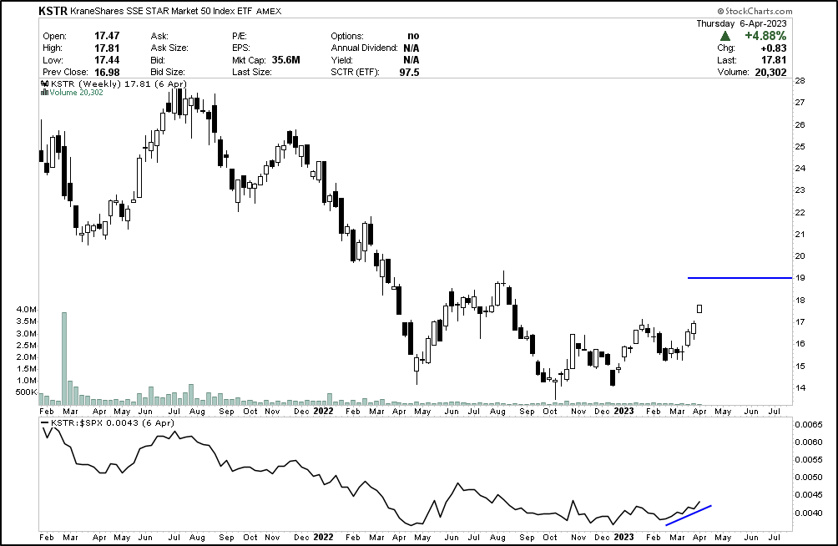Click price axis label 28

coord(800,81)
